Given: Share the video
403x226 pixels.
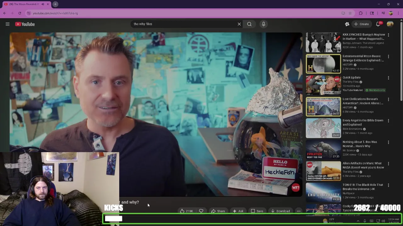Looking at the screenshot, I should 218,211.
